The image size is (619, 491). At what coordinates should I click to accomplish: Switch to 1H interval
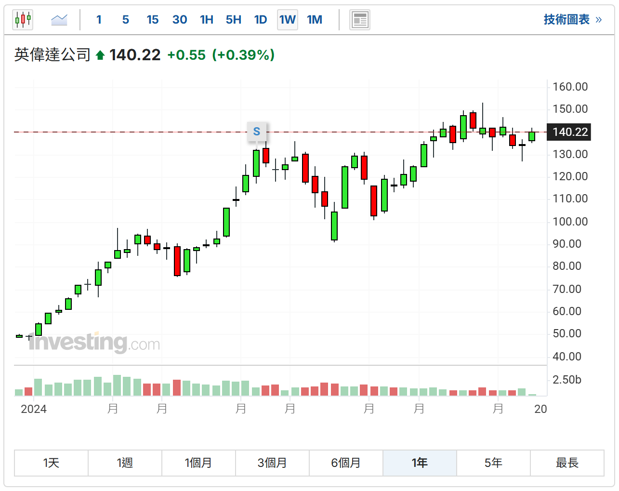tap(207, 20)
